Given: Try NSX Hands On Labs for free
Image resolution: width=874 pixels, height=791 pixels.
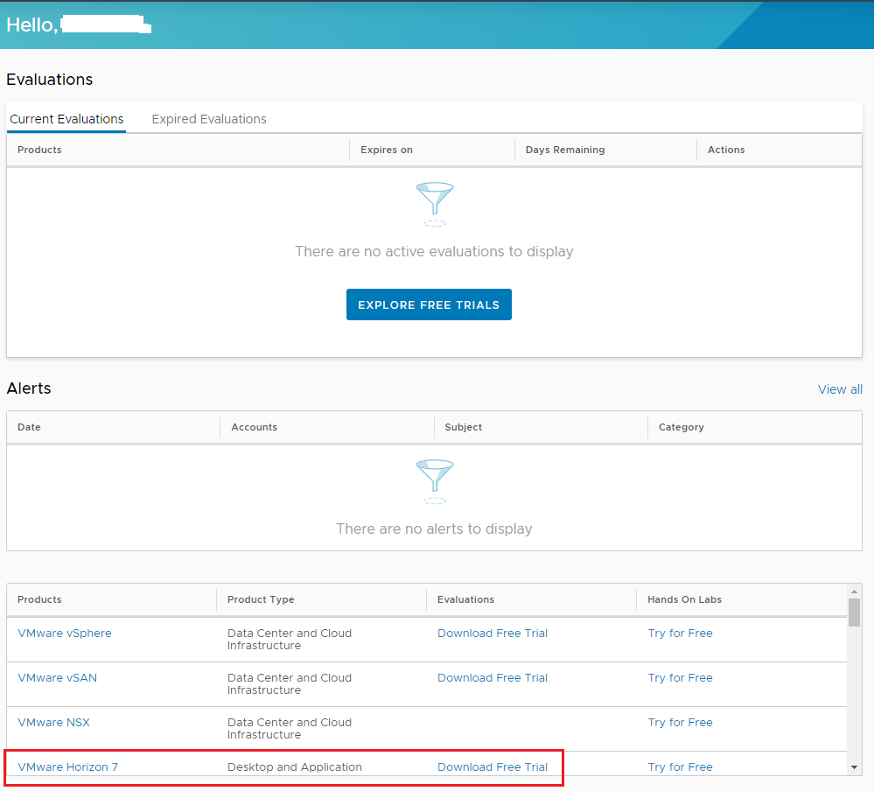Looking at the screenshot, I should [680, 723].
